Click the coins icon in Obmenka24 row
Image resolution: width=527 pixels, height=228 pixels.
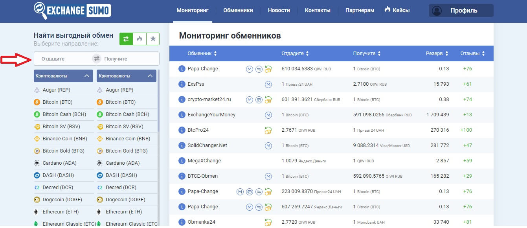pos(268,222)
